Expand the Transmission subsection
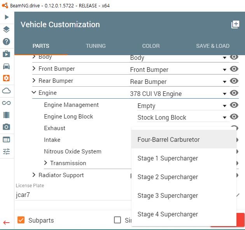Viewport: 245px width, 230px height. coord(45,163)
